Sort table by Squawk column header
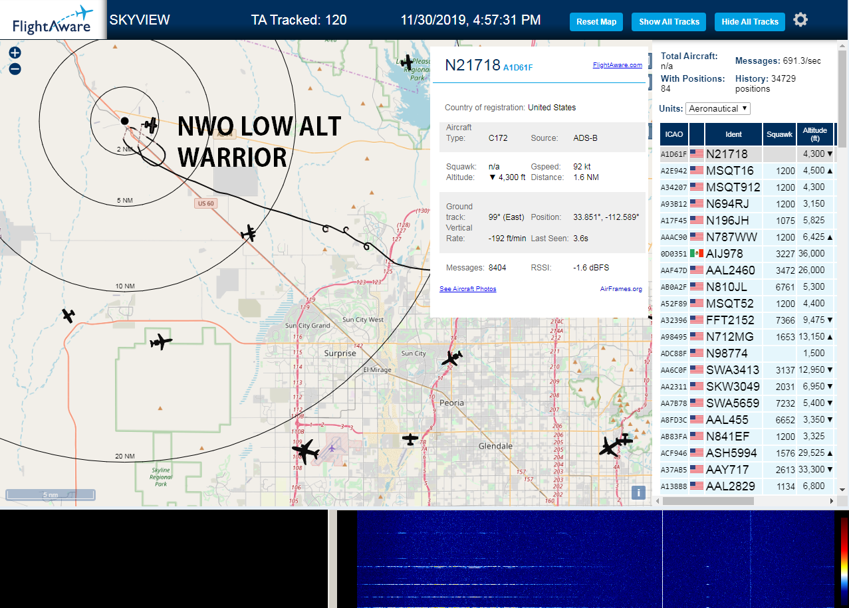The height and width of the screenshot is (608, 849). [x=779, y=134]
